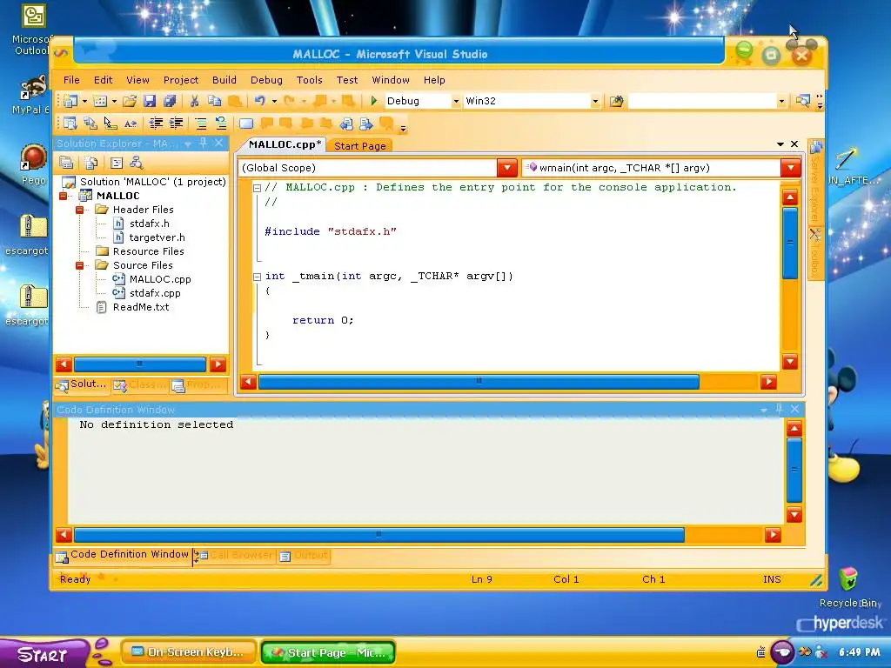Click the Display Object Member List icon
The width and height of the screenshot is (891, 668).
click(70, 124)
